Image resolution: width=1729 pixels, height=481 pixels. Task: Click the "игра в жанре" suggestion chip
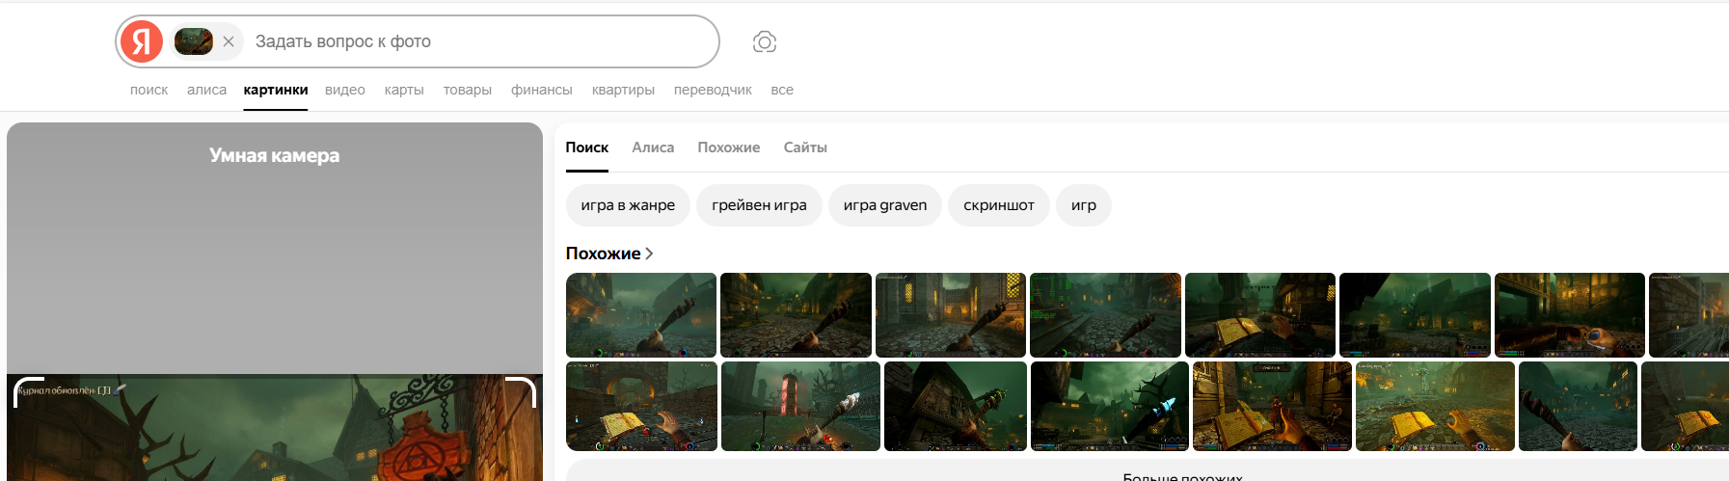click(x=628, y=205)
